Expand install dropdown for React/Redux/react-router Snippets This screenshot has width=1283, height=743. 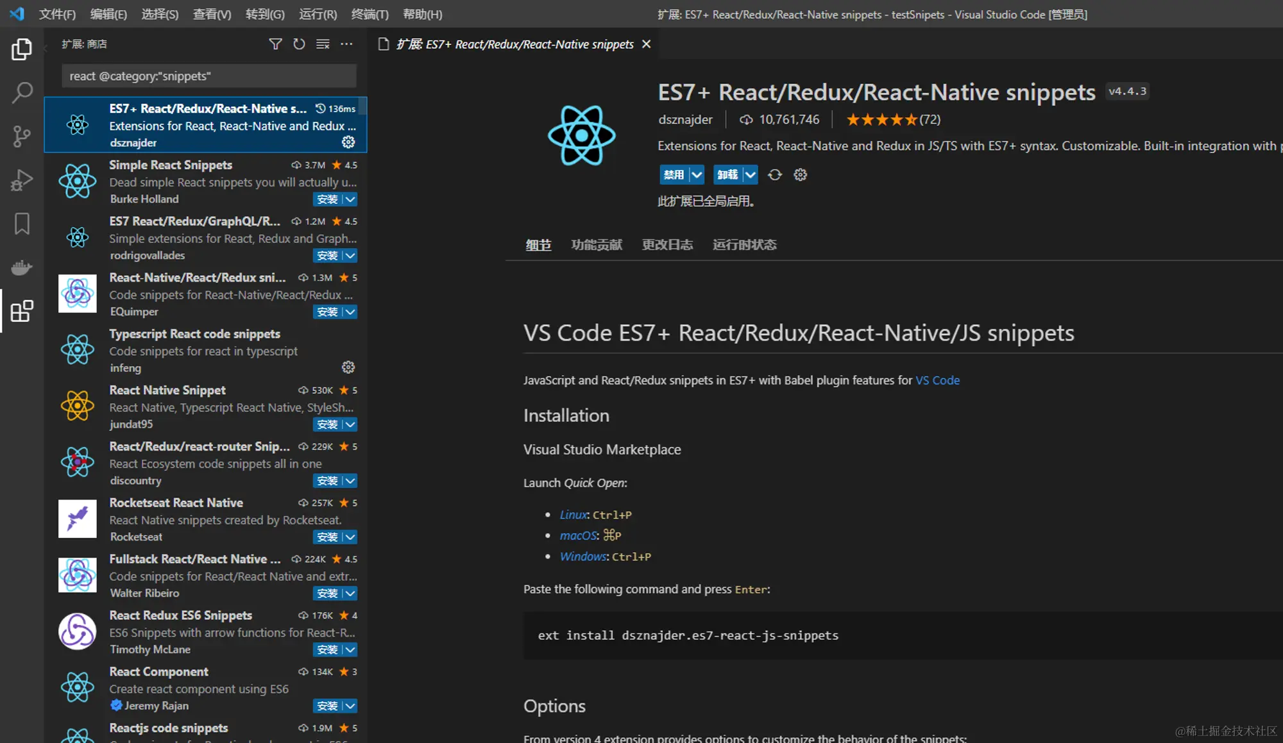[x=350, y=481]
